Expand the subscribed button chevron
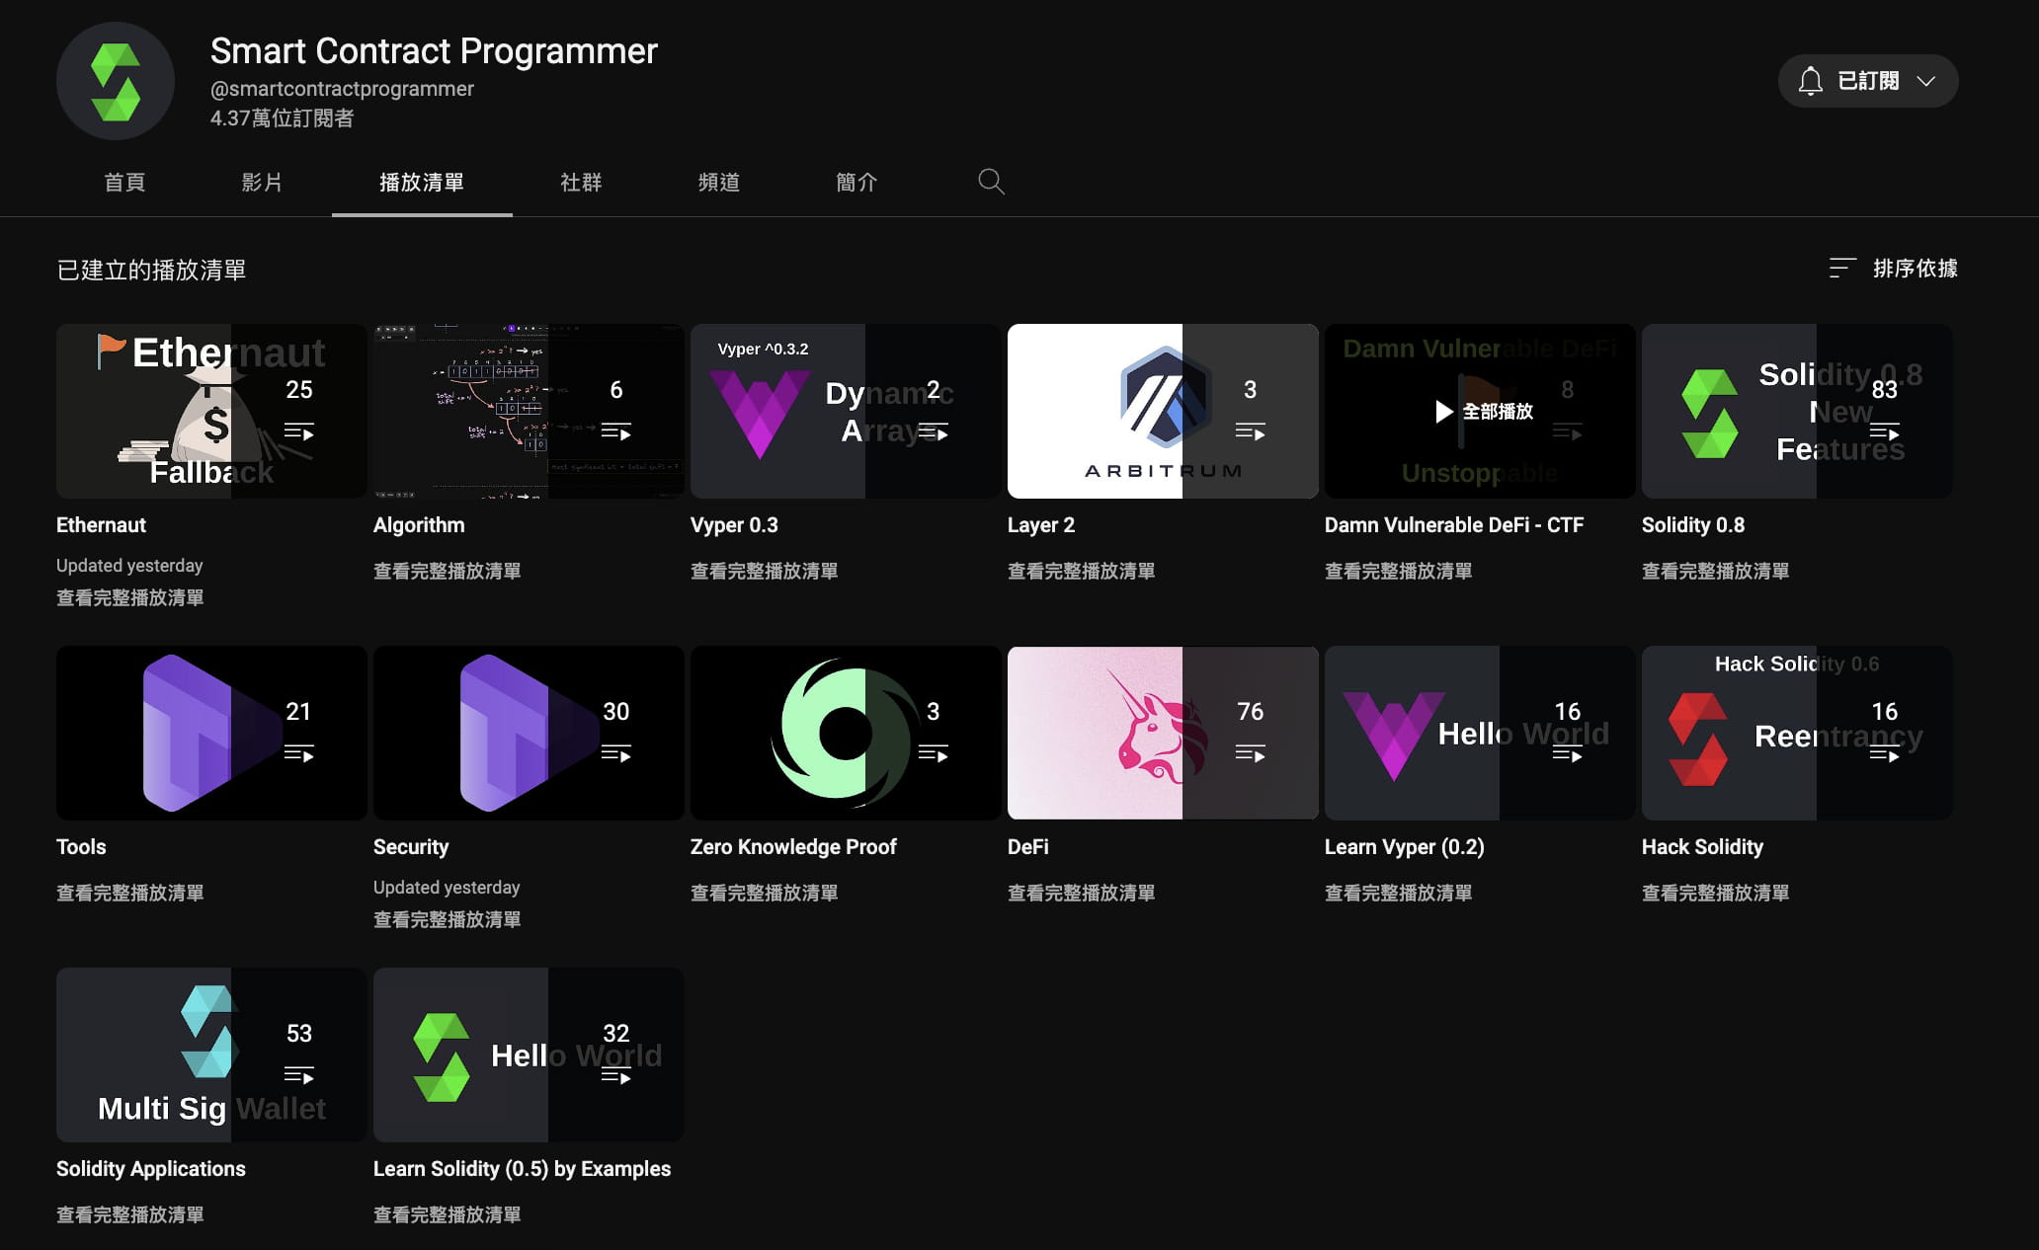 point(1925,81)
